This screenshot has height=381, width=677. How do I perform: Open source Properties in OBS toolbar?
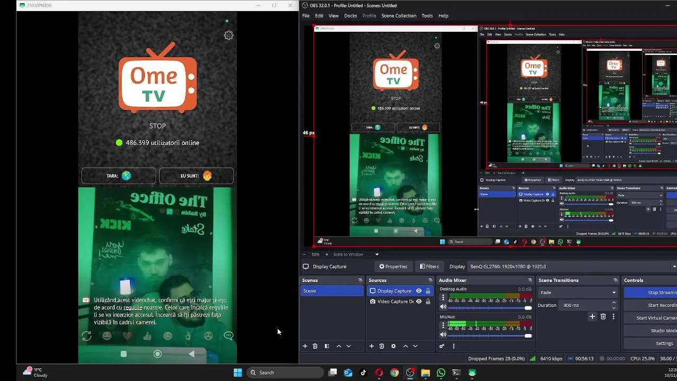coord(394,266)
